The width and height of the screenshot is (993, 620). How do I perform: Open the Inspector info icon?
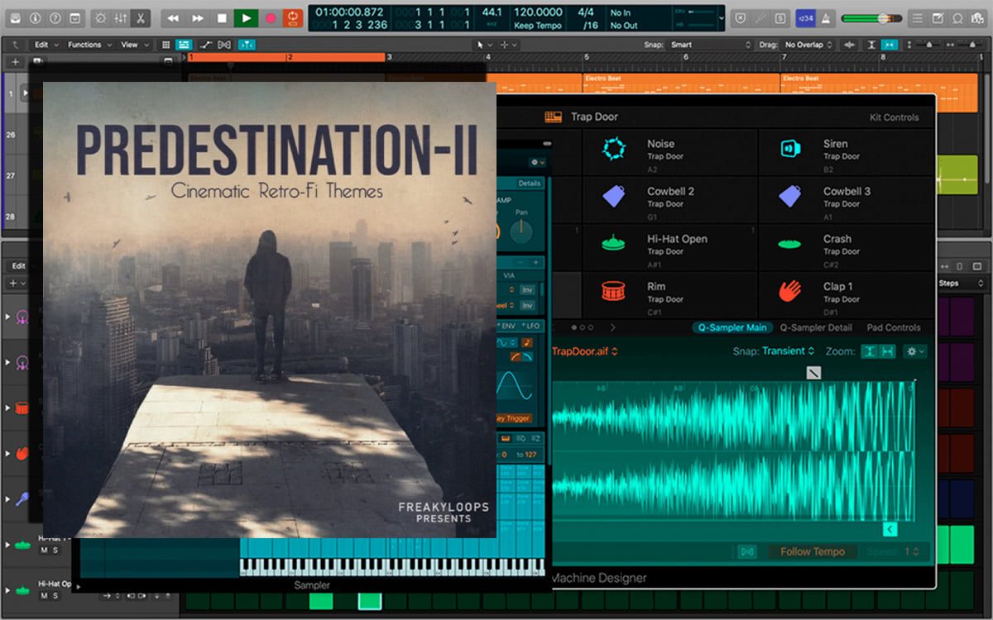36,17
